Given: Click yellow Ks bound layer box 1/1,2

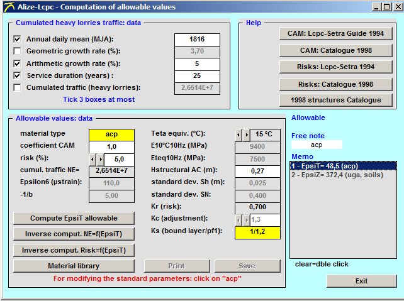Looking at the screenshot, I should [x=257, y=233].
